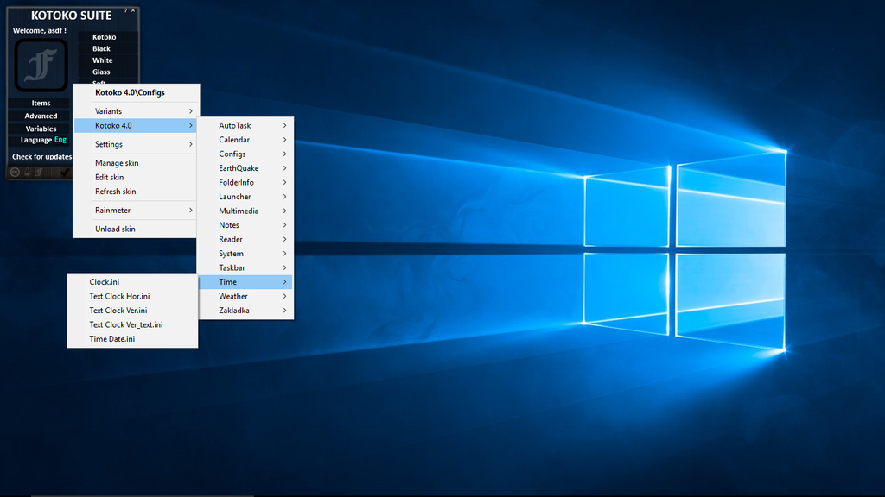Select the Kotoko theme
Viewport: 885px width, 497px height.
[x=108, y=37]
